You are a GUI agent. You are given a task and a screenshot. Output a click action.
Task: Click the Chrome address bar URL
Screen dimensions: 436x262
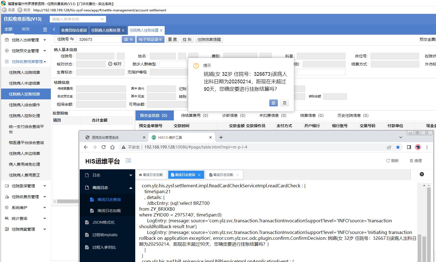click(196, 147)
